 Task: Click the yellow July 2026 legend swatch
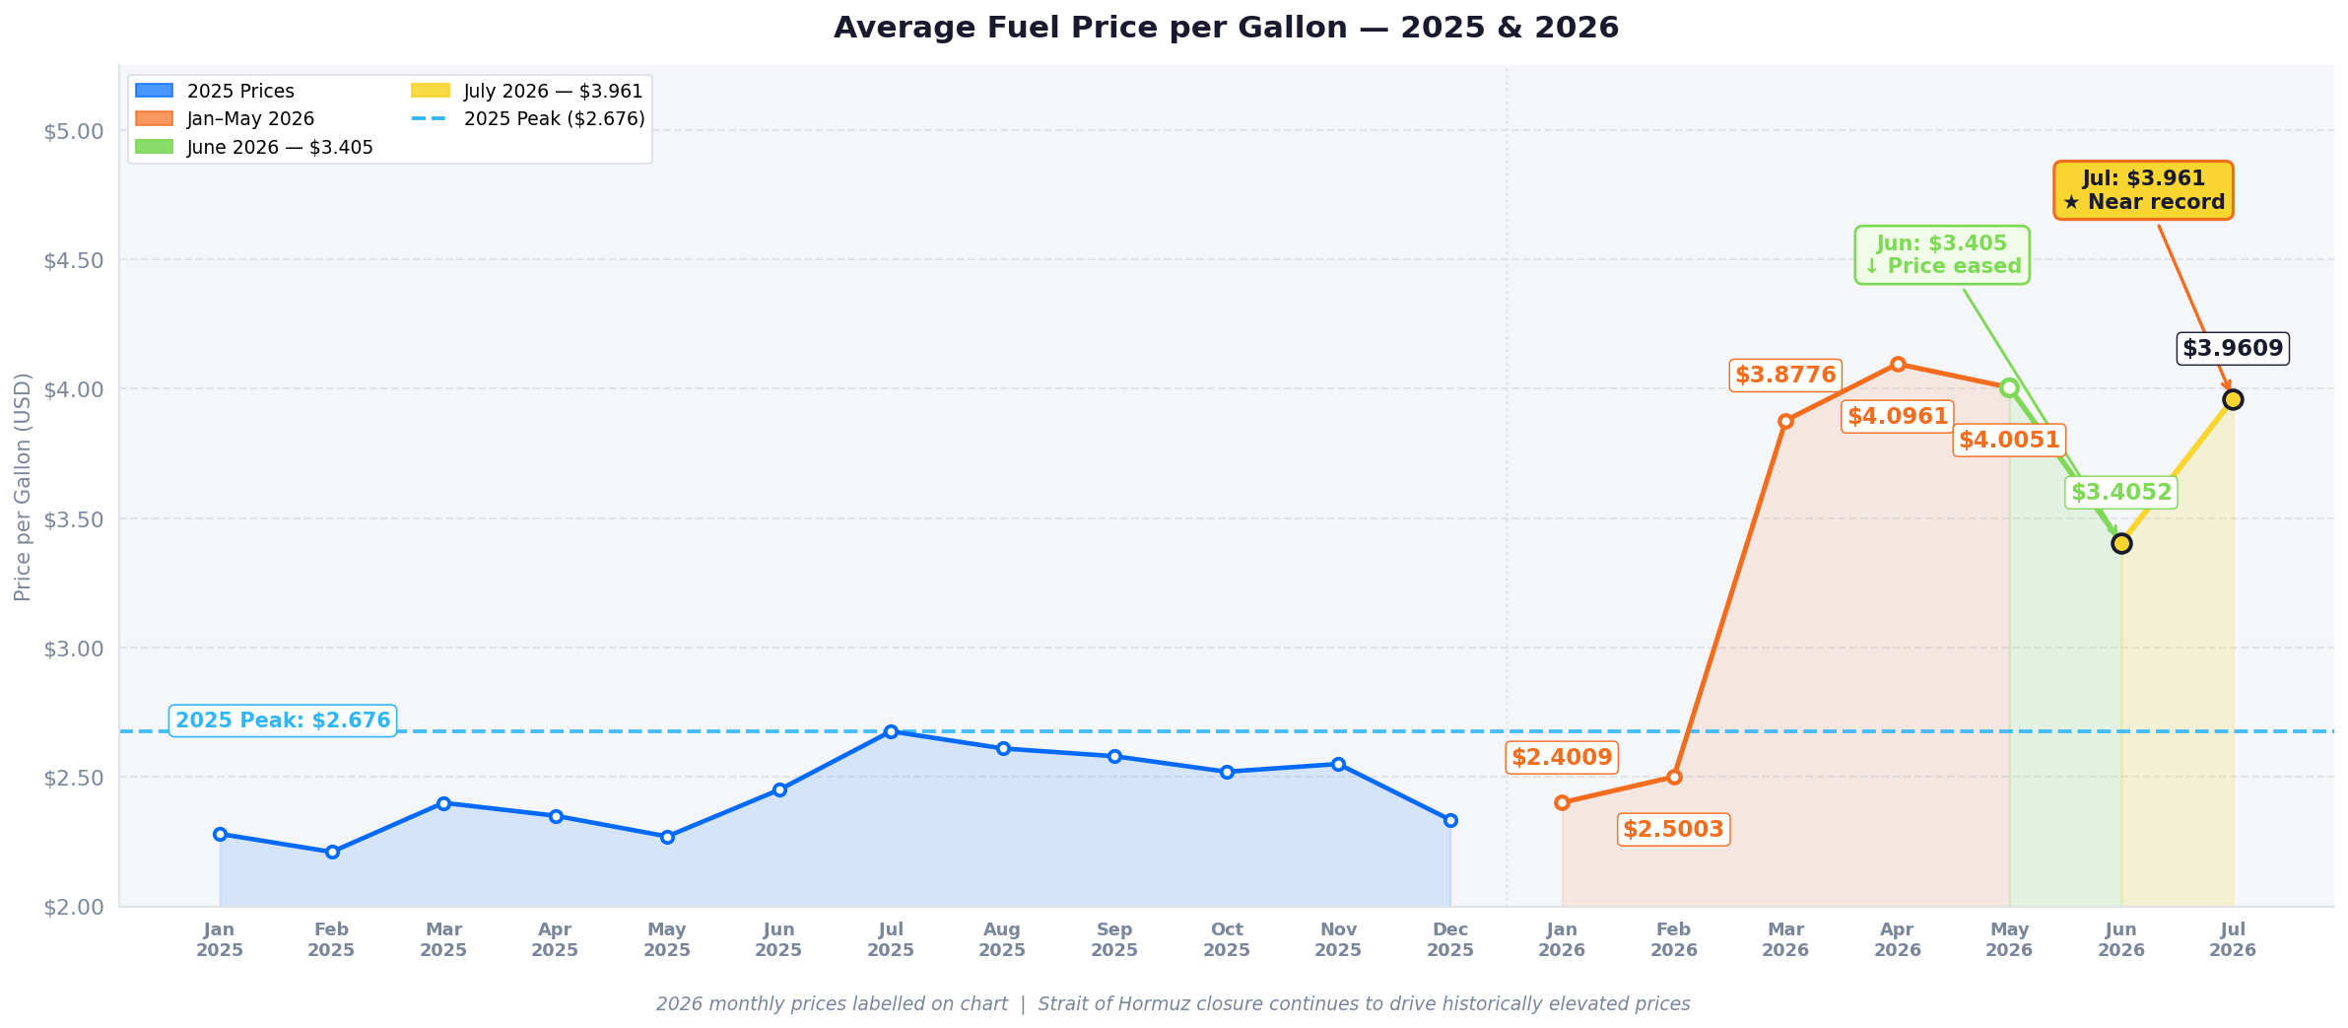(x=431, y=91)
